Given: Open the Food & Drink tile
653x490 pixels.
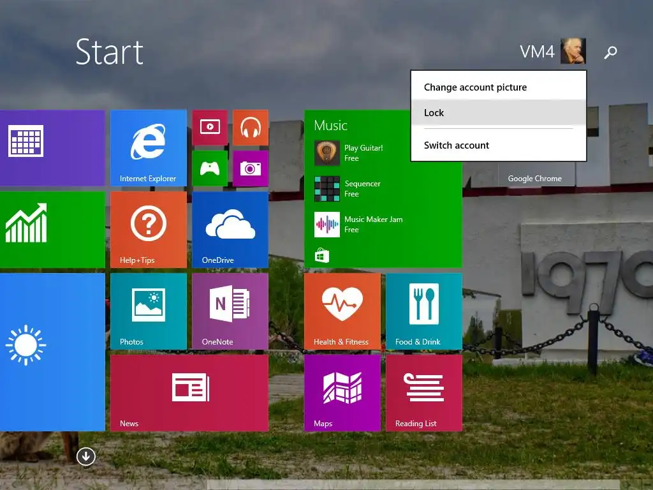Looking at the screenshot, I should pyautogui.click(x=424, y=311).
